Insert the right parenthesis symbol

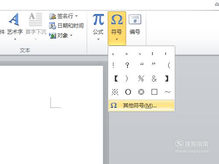tap(127, 78)
